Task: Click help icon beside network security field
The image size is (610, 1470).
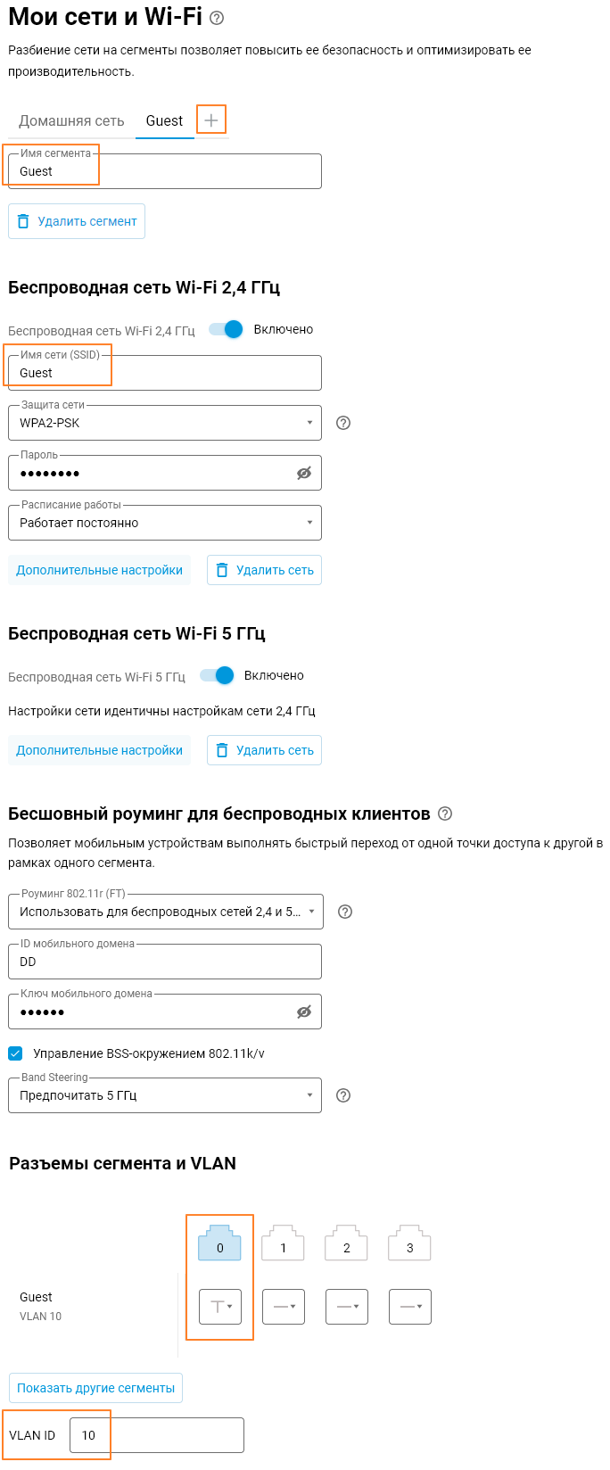Action: pyautogui.click(x=343, y=423)
